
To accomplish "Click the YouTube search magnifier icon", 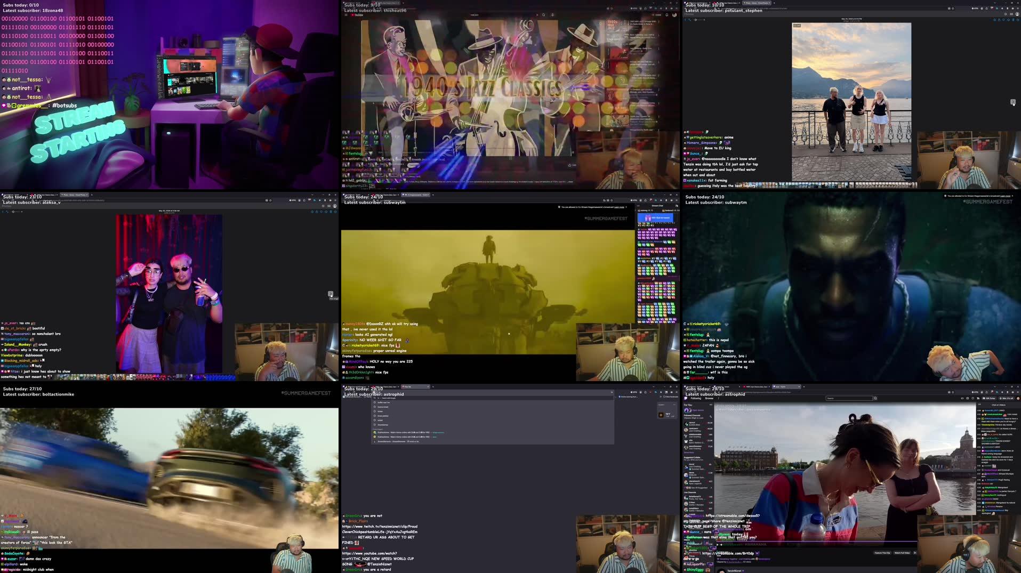I will tap(544, 15).
